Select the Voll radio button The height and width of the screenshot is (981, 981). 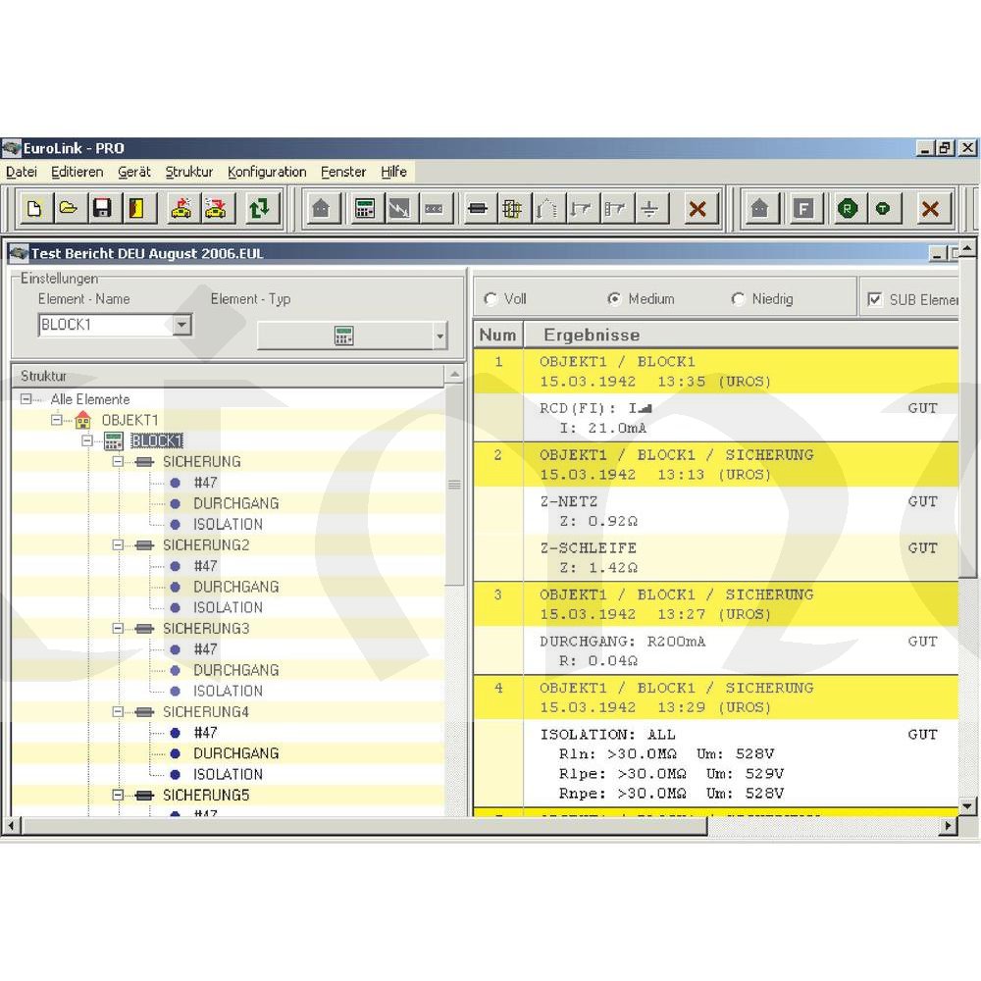(491, 299)
